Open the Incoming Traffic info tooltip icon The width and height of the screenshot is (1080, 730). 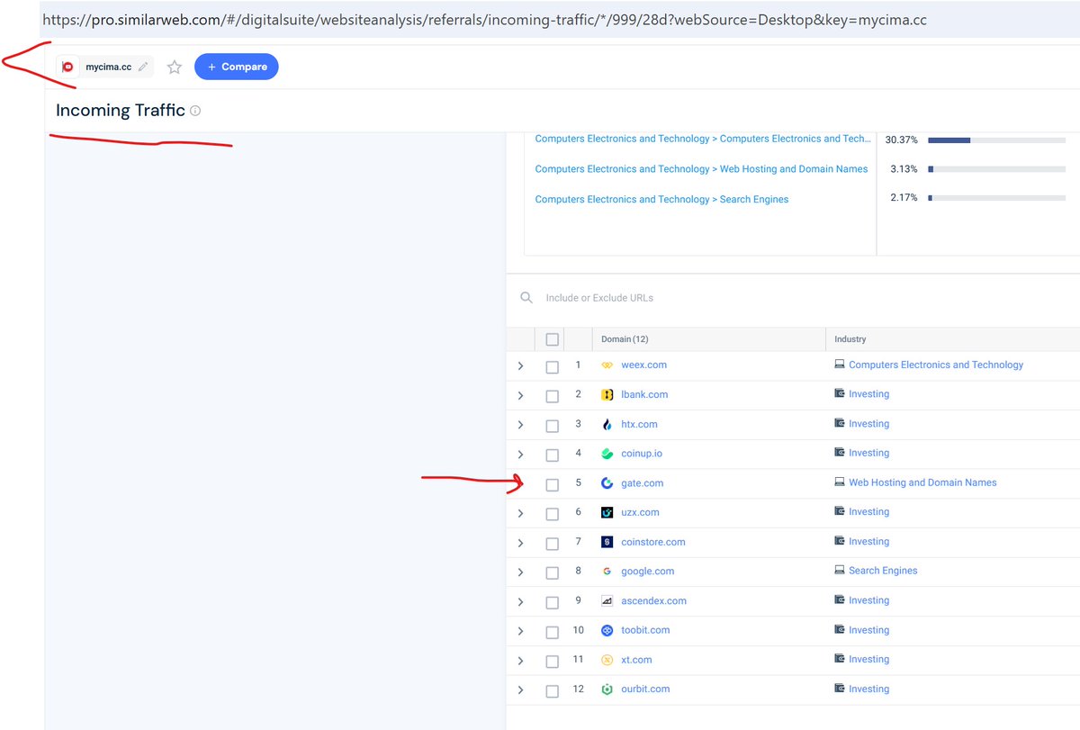195,111
